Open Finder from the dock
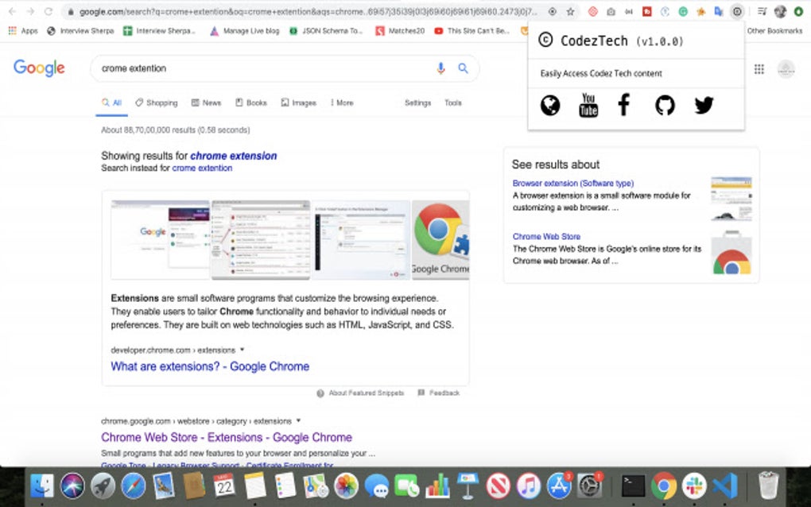811x507 pixels. point(42,486)
